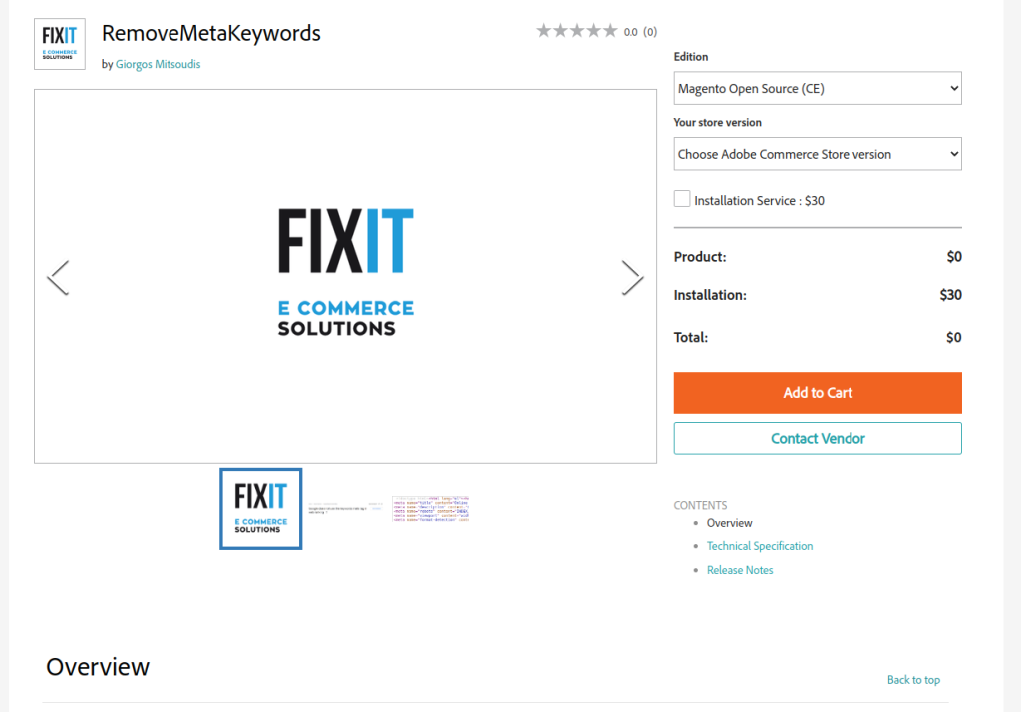Click the Add to Cart button

coord(817,392)
